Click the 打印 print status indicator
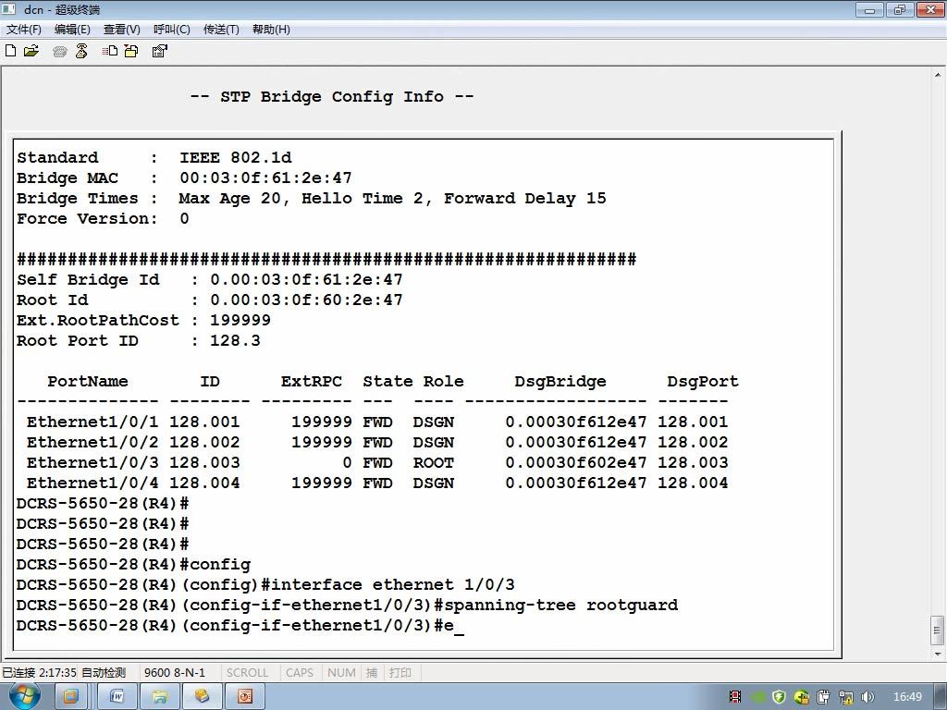Screen dimensions: 947x710 click(x=400, y=673)
